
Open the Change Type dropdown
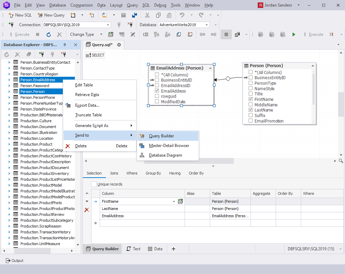click(101, 34)
